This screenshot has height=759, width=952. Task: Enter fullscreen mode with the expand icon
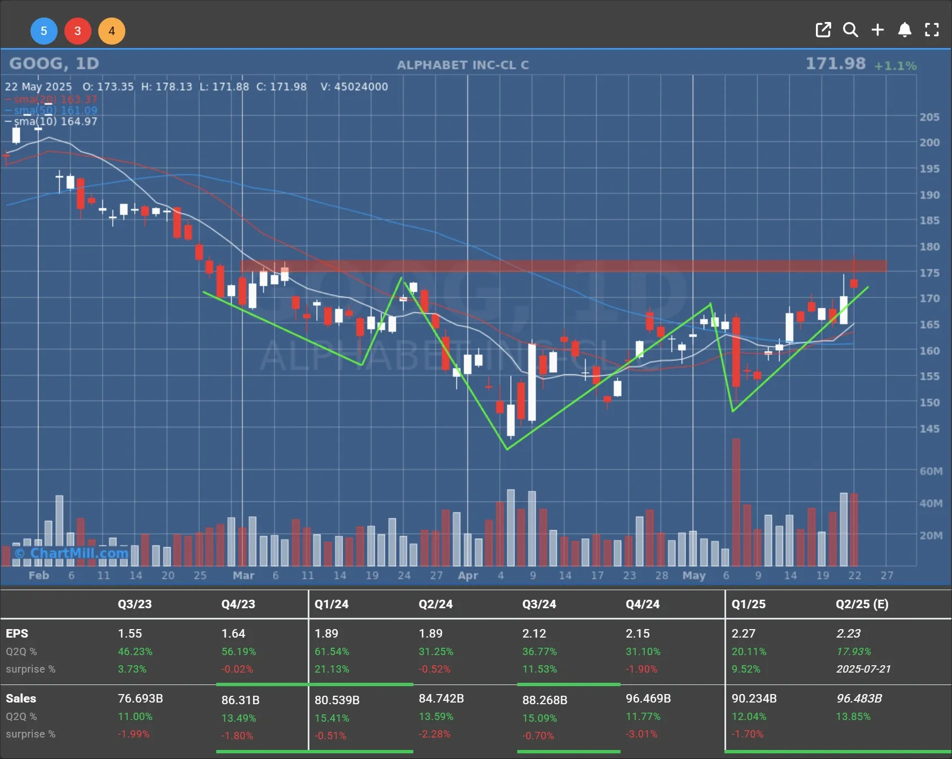(x=932, y=30)
